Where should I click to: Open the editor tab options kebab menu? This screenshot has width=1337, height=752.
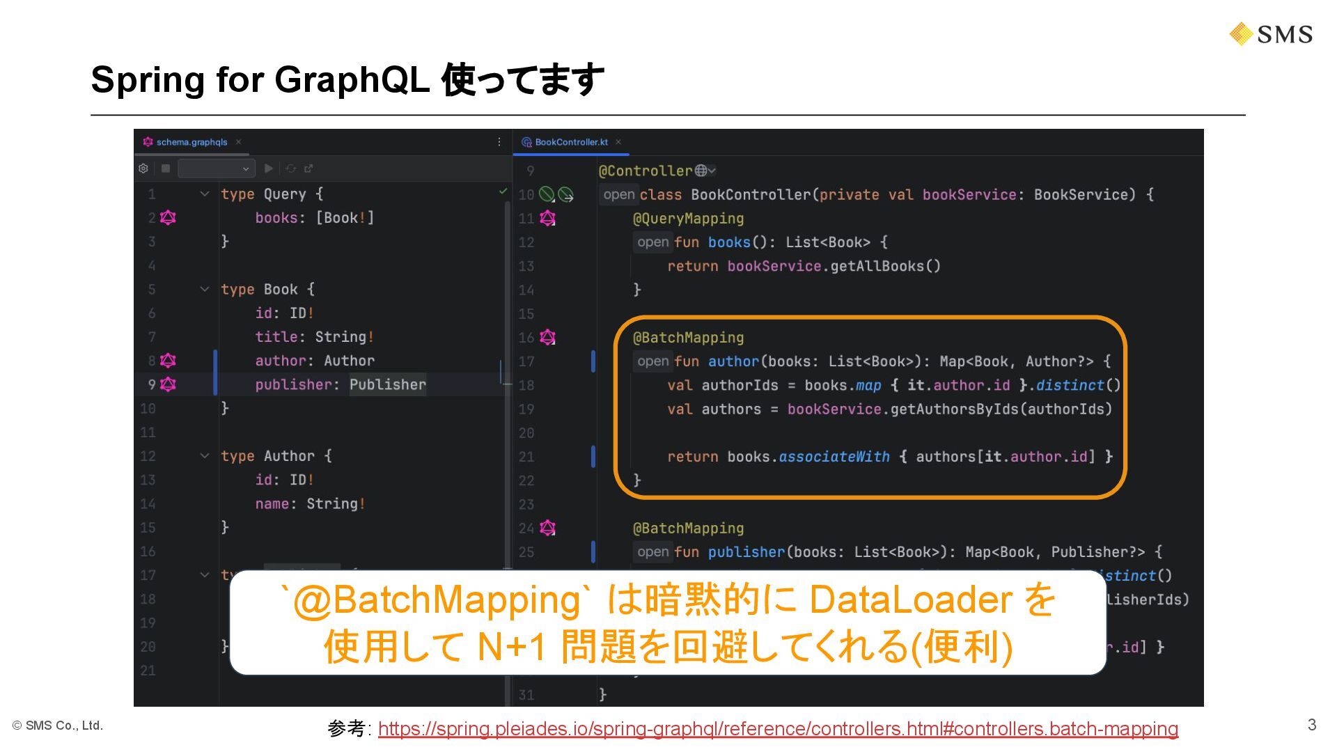pos(499,142)
